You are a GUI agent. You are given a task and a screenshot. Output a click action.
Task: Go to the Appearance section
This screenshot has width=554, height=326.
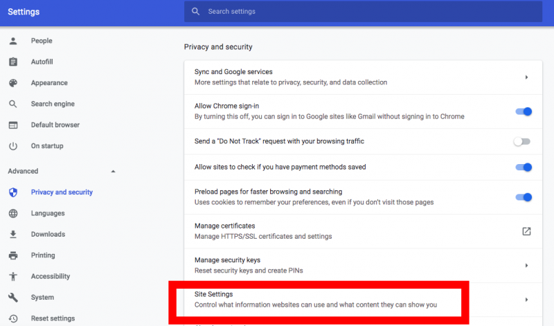(x=49, y=83)
